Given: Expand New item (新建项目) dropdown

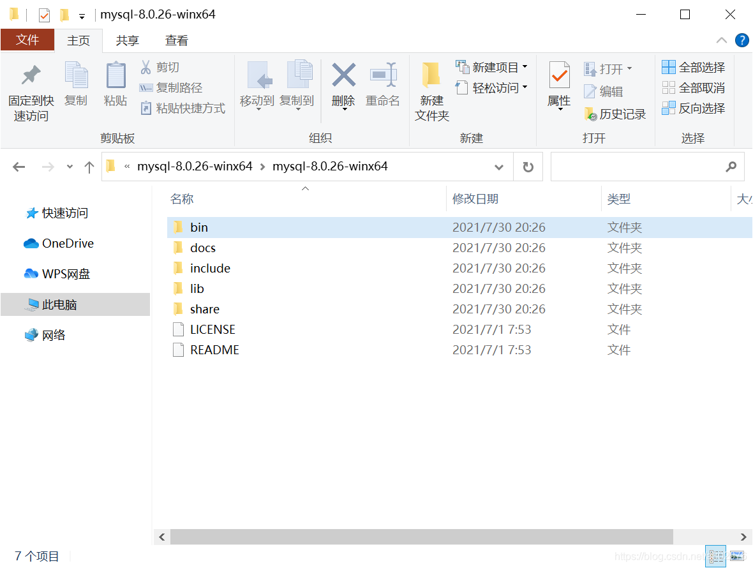Looking at the screenshot, I should pos(525,67).
